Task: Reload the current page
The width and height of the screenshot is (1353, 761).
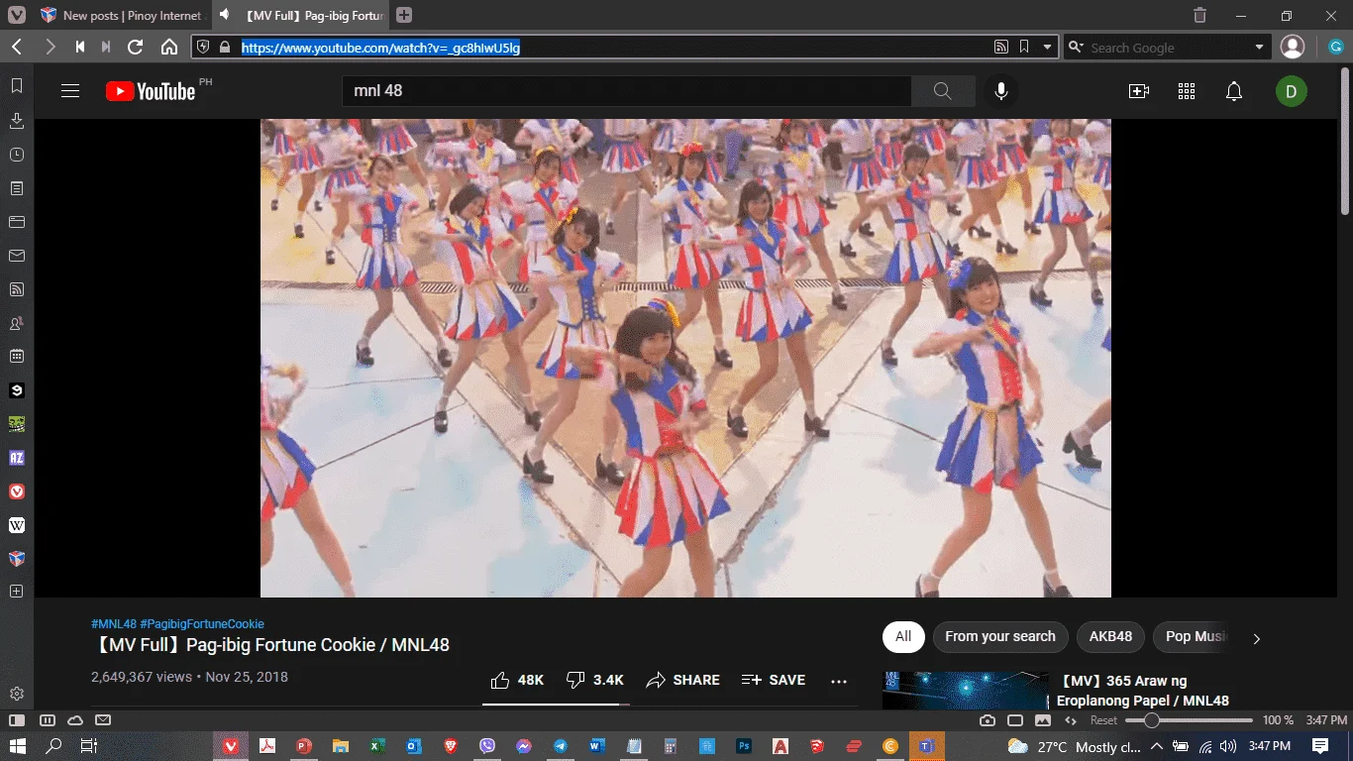Action: (136, 47)
